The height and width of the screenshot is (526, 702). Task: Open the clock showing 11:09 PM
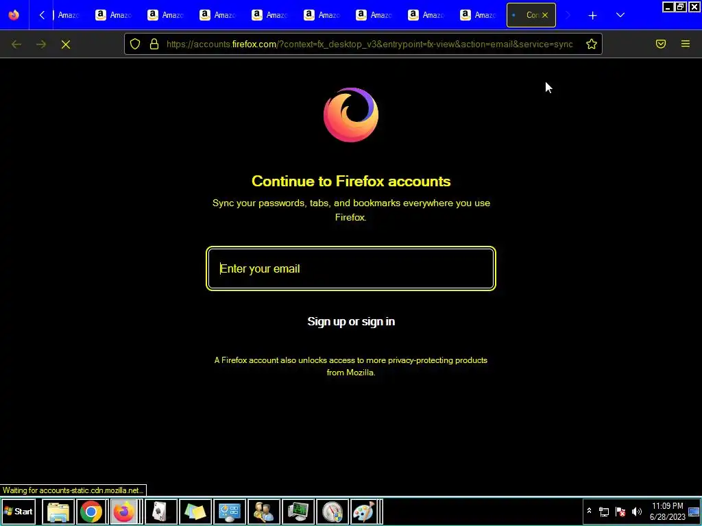667,511
